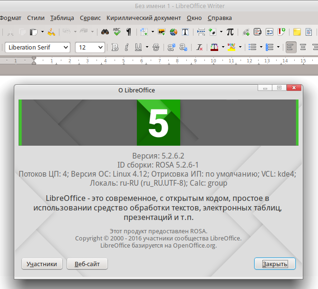This screenshot has height=289, width=318.
Task: Open the Таблица menu
Action: pos(62,18)
